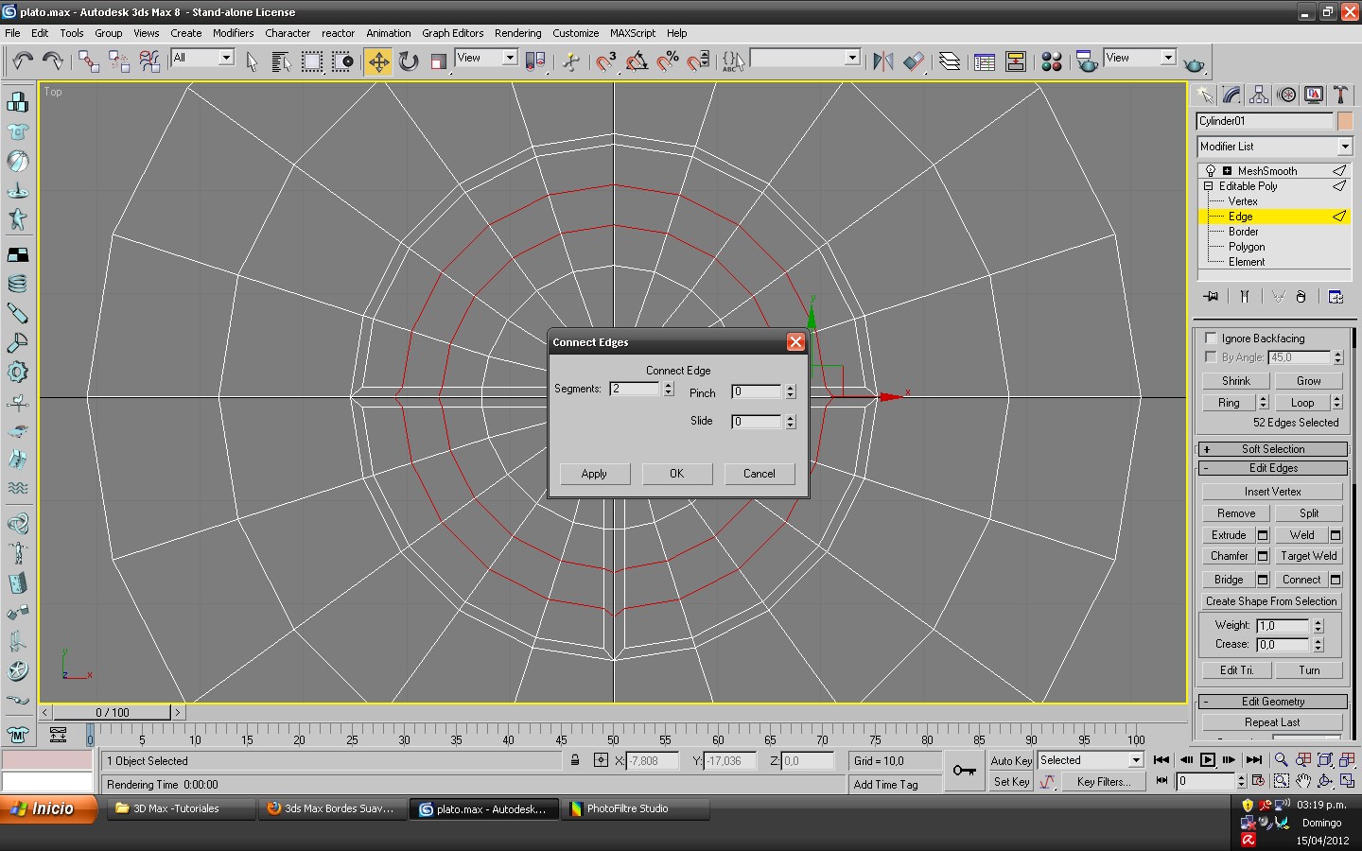Click the Select and Manipulate tool
Screen dimensions: 1362x851
coord(571,61)
